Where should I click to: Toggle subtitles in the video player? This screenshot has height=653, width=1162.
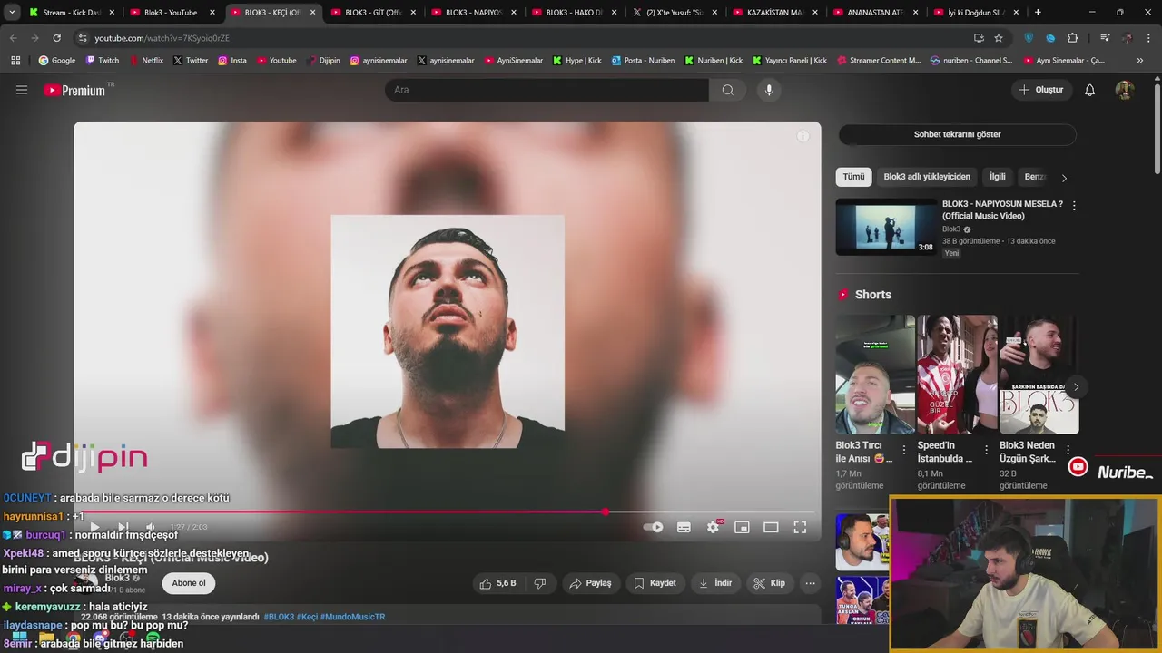click(684, 527)
